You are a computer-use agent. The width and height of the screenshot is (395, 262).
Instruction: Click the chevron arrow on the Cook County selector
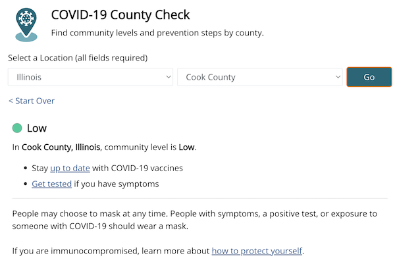tap(338, 77)
